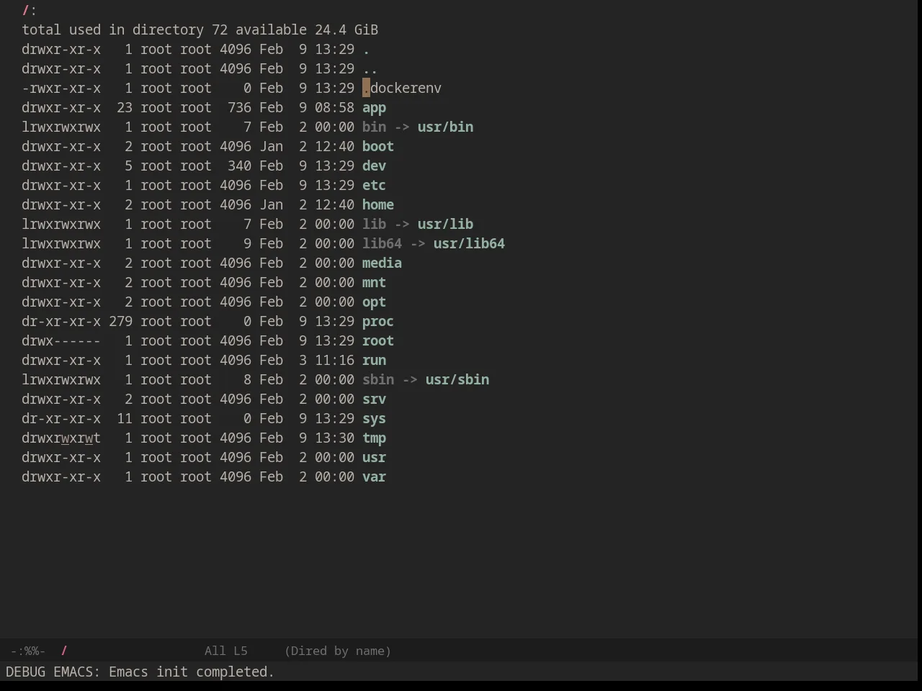Open the var directory
Image resolution: width=922 pixels, height=691 pixels.
pos(374,477)
